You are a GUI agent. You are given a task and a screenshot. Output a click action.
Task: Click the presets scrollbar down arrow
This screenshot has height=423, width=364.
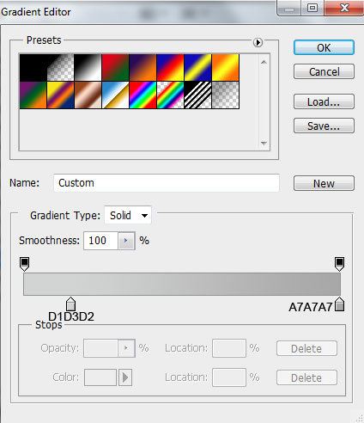[x=264, y=143]
